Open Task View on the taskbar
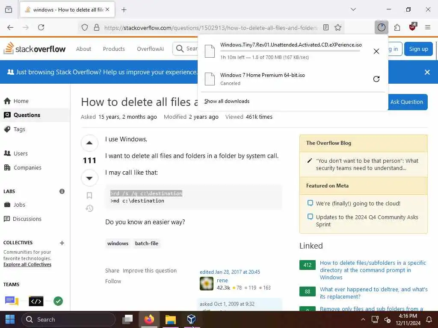 pos(127,319)
